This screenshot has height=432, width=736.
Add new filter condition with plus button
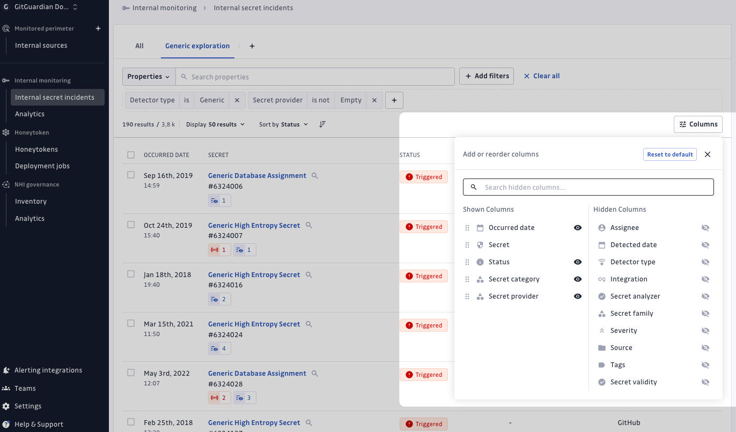394,100
